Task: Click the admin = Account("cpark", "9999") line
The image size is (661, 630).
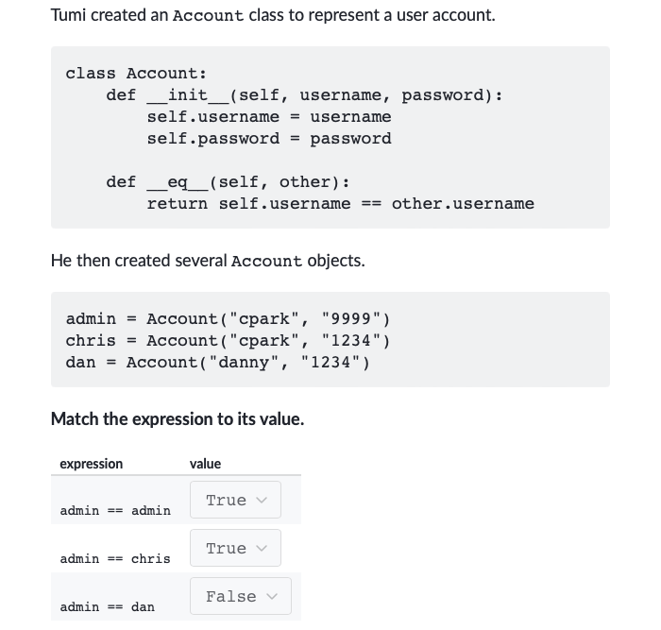Action: [x=228, y=319]
